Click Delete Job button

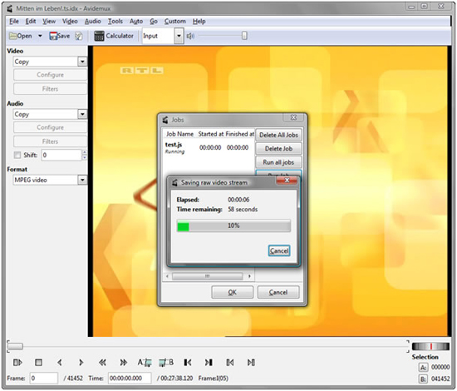tap(278, 149)
